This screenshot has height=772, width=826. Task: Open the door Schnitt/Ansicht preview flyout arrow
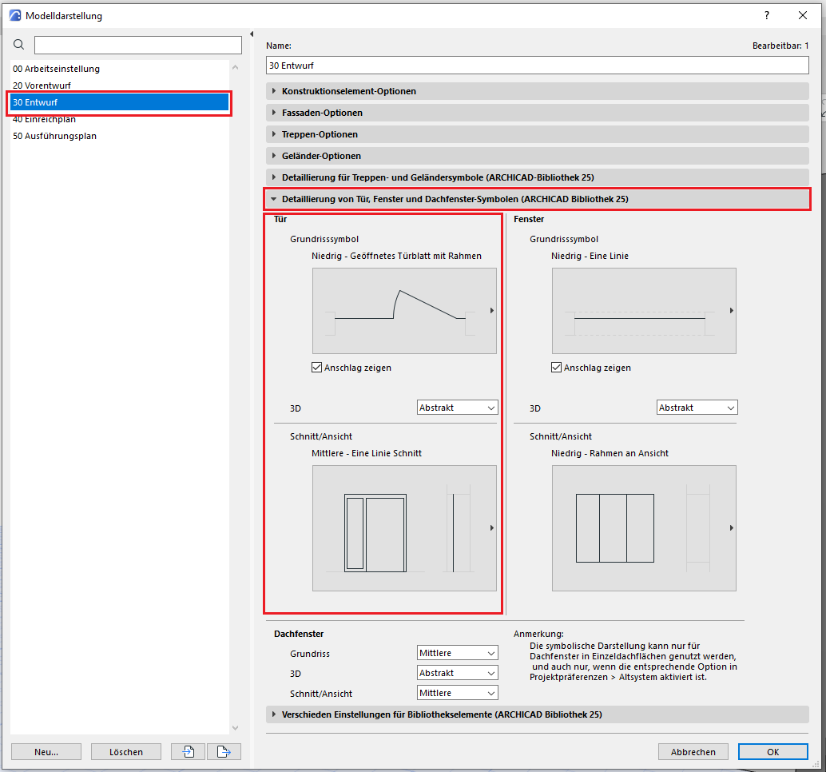click(x=492, y=527)
